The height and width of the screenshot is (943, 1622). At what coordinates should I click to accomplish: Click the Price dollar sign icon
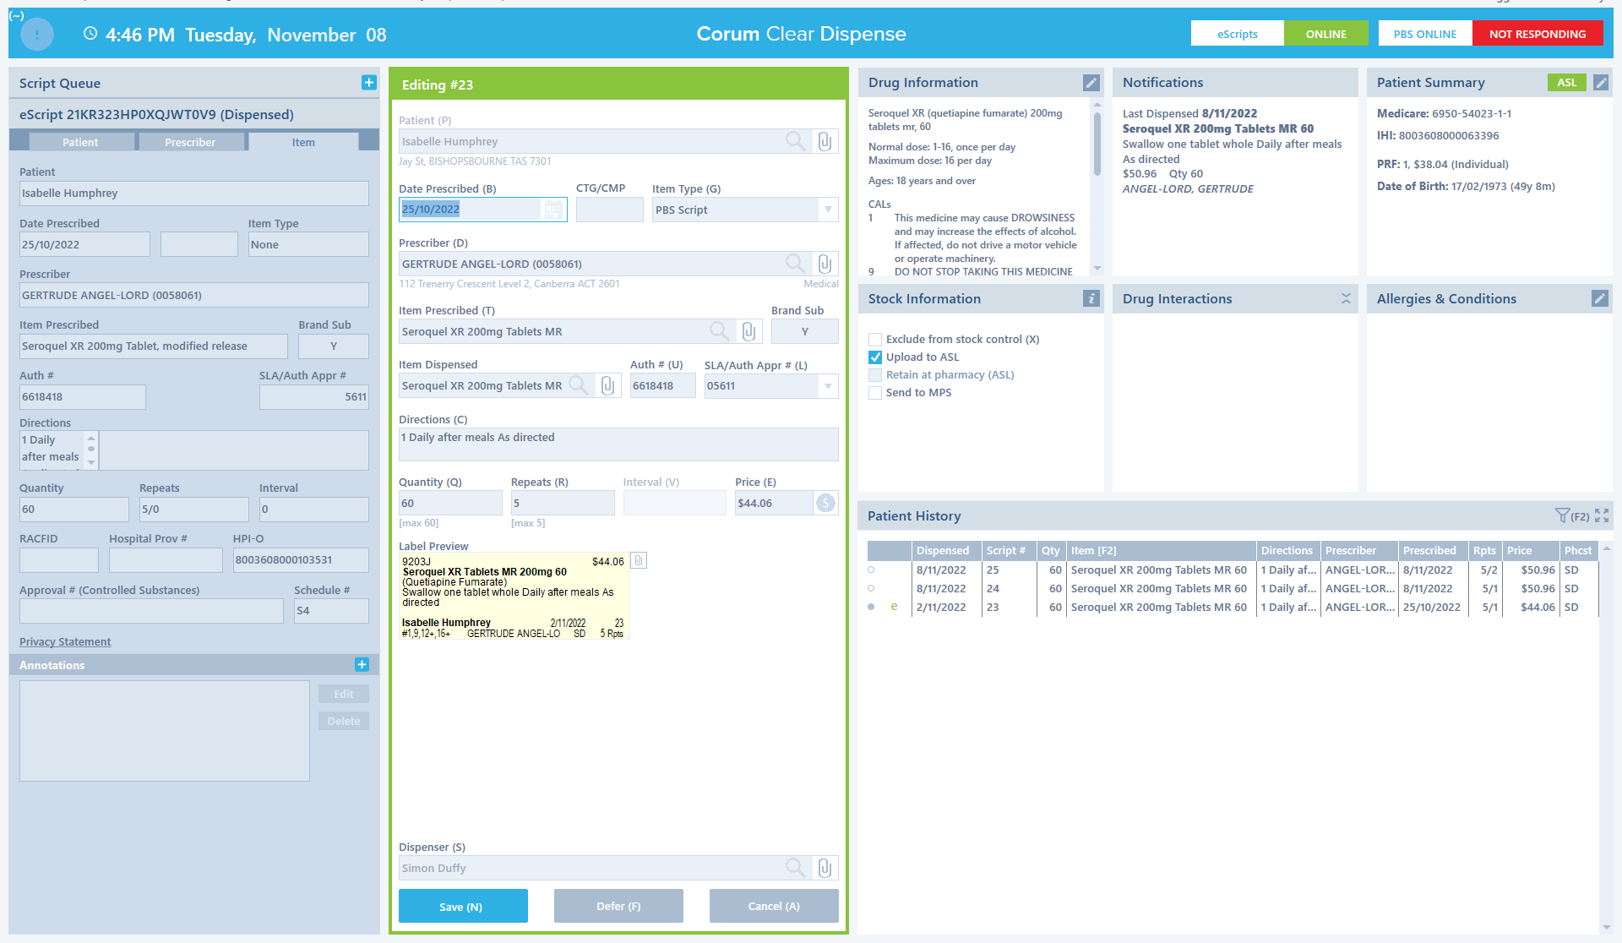click(x=825, y=503)
